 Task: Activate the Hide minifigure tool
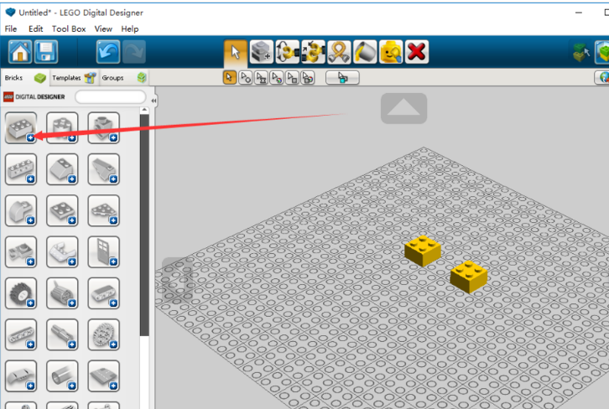pos(391,52)
